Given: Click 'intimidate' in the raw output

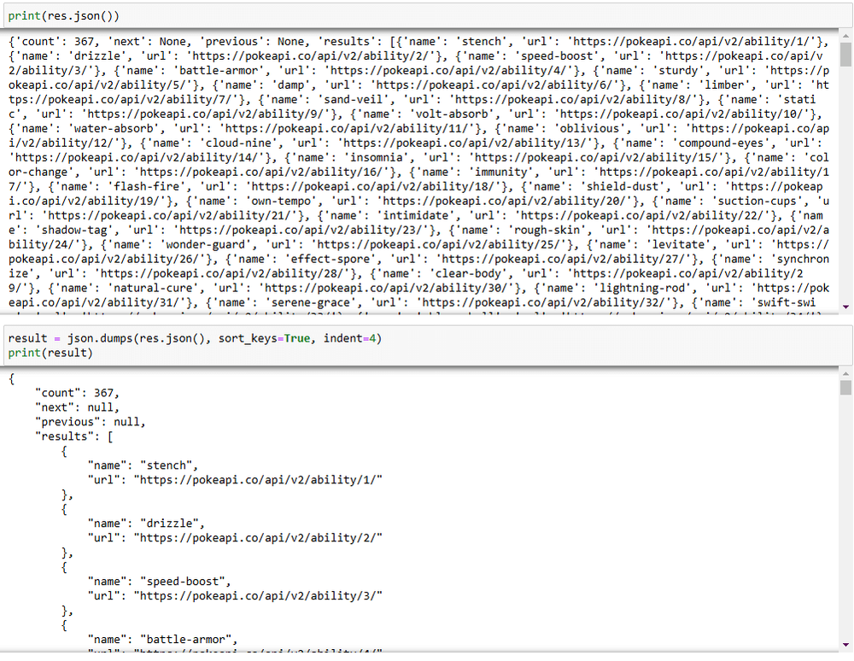Looking at the screenshot, I should tap(415, 215).
